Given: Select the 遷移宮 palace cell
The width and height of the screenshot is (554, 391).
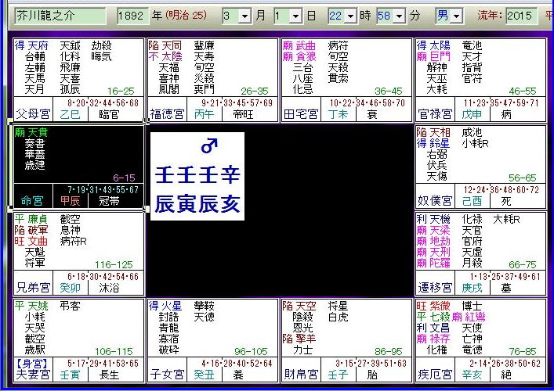Looking at the screenshot, I should pos(480,253).
